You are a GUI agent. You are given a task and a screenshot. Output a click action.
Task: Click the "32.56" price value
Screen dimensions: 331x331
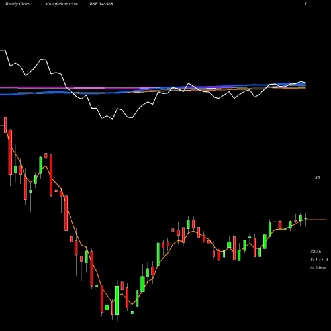click(316, 252)
